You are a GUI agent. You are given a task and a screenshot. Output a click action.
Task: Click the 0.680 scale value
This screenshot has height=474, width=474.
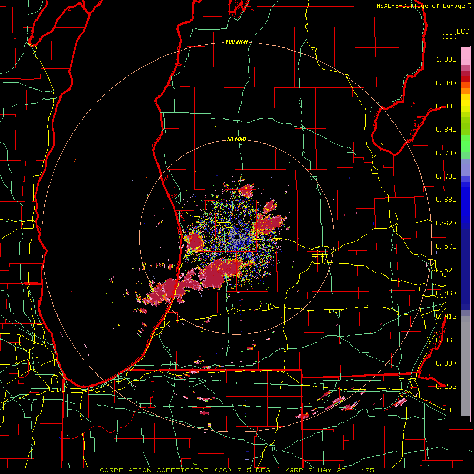pos(446,200)
